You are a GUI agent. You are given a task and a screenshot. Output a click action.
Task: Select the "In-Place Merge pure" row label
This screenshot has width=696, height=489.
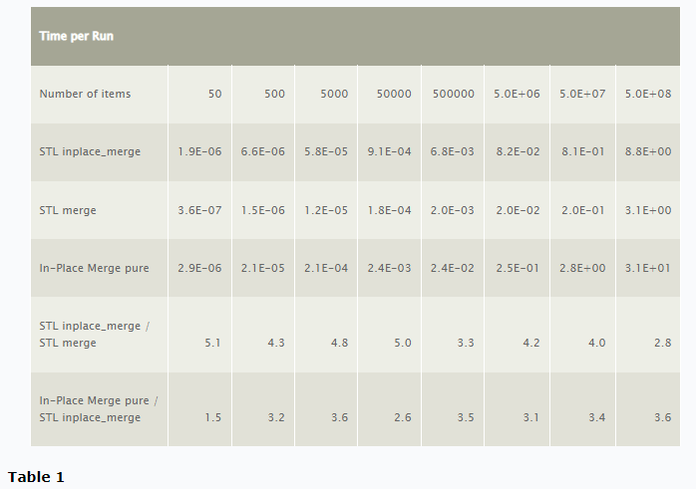(x=94, y=268)
